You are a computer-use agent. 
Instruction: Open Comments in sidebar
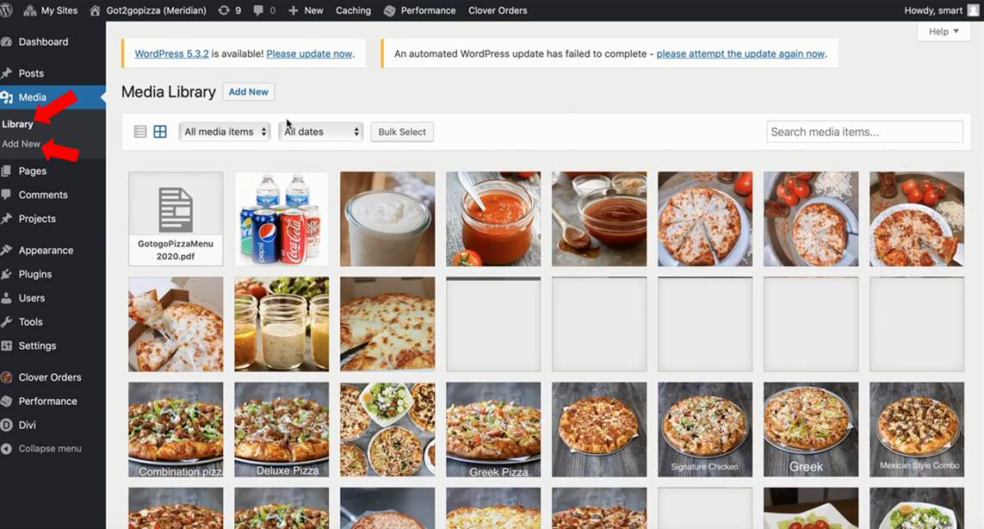coord(43,194)
